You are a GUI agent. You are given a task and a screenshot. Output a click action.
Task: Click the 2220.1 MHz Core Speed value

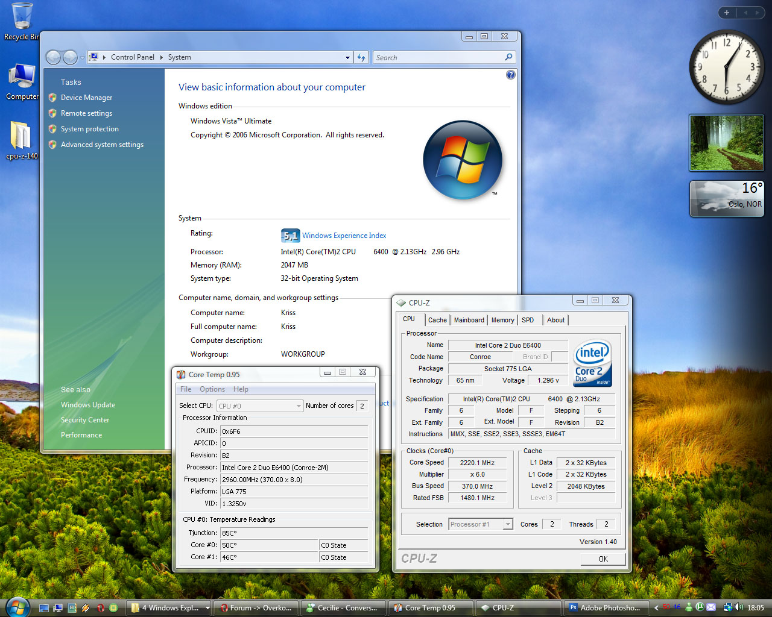tap(477, 463)
